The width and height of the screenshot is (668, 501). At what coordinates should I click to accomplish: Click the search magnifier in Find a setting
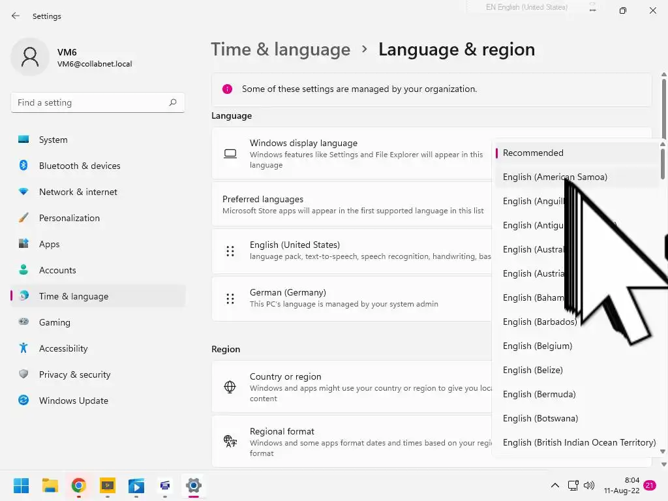(x=172, y=102)
